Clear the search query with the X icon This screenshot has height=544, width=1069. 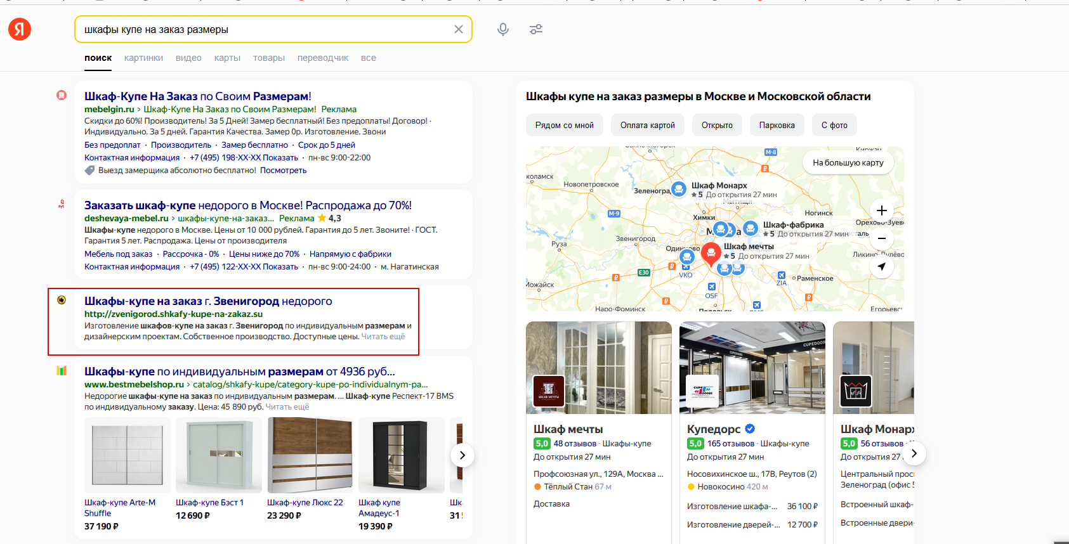[459, 29]
